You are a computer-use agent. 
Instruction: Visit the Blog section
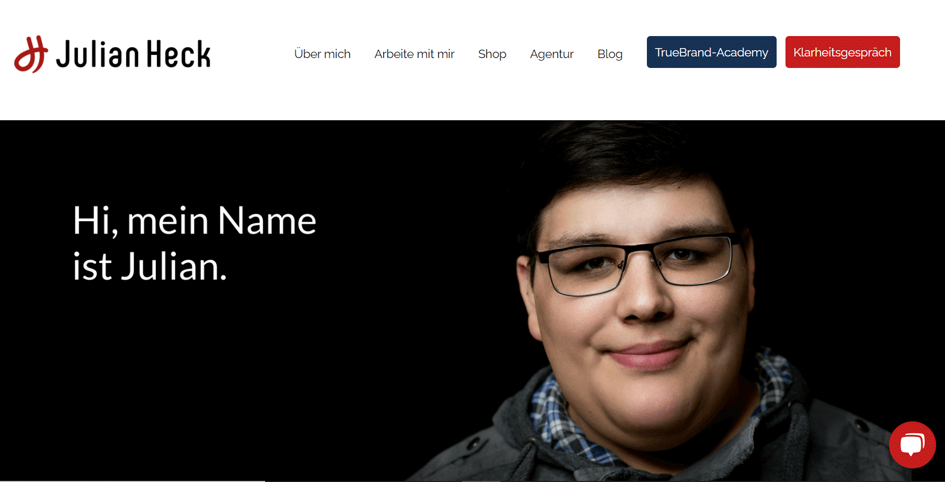click(610, 54)
